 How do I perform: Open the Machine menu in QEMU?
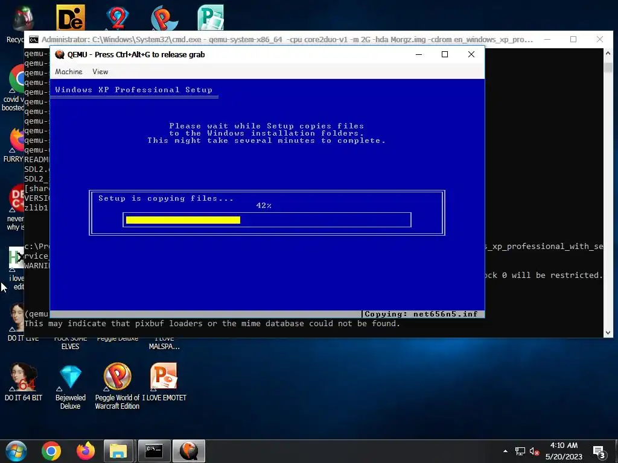click(69, 72)
